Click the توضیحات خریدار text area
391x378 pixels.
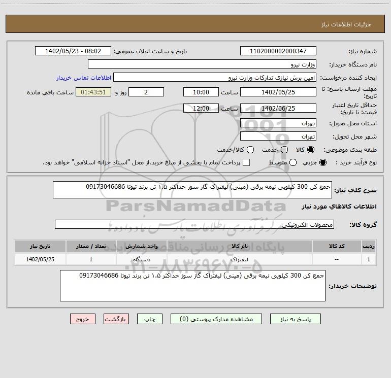(192, 286)
